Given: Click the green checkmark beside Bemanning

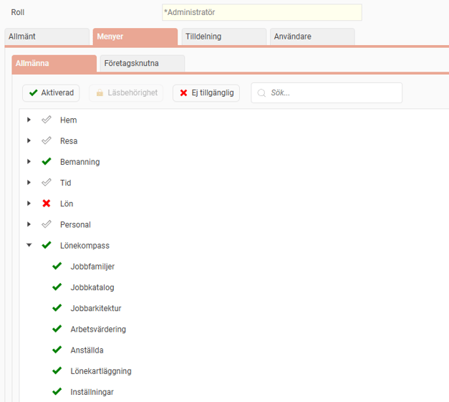Looking at the screenshot, I should click(47, 162).
